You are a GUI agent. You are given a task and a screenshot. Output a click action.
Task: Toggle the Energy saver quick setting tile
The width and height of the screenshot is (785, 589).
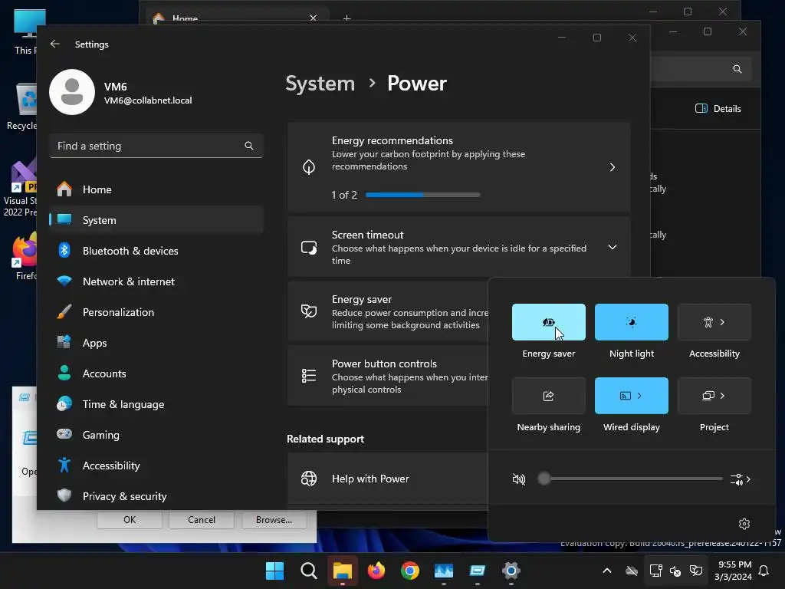(x=548, y=322)
